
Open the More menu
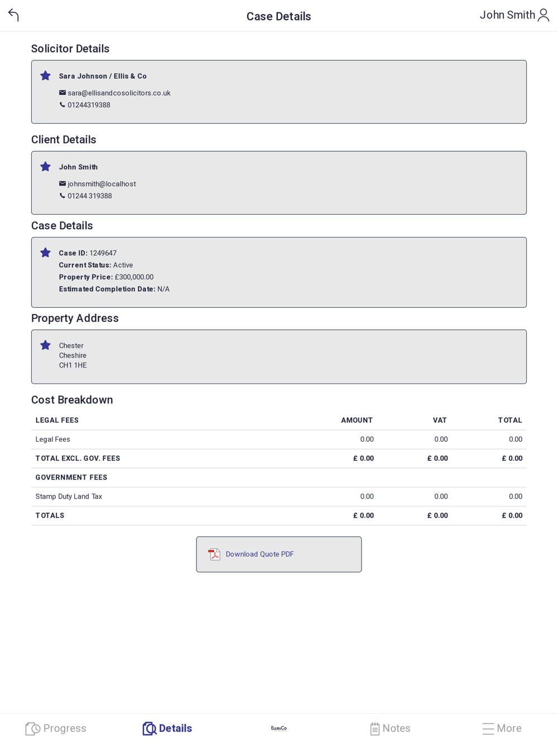pos(502,728)
